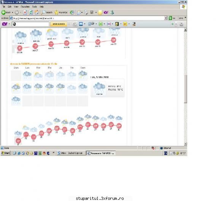Open the Home page icon
This screenshot has width=221, height=201.
point(37,13)
